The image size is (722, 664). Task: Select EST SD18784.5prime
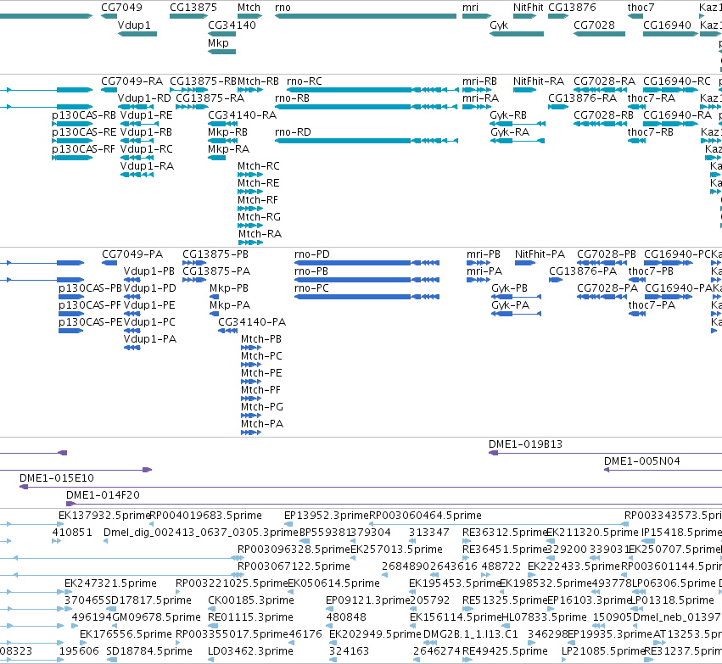pyautogui.click(x=149, y=651)
